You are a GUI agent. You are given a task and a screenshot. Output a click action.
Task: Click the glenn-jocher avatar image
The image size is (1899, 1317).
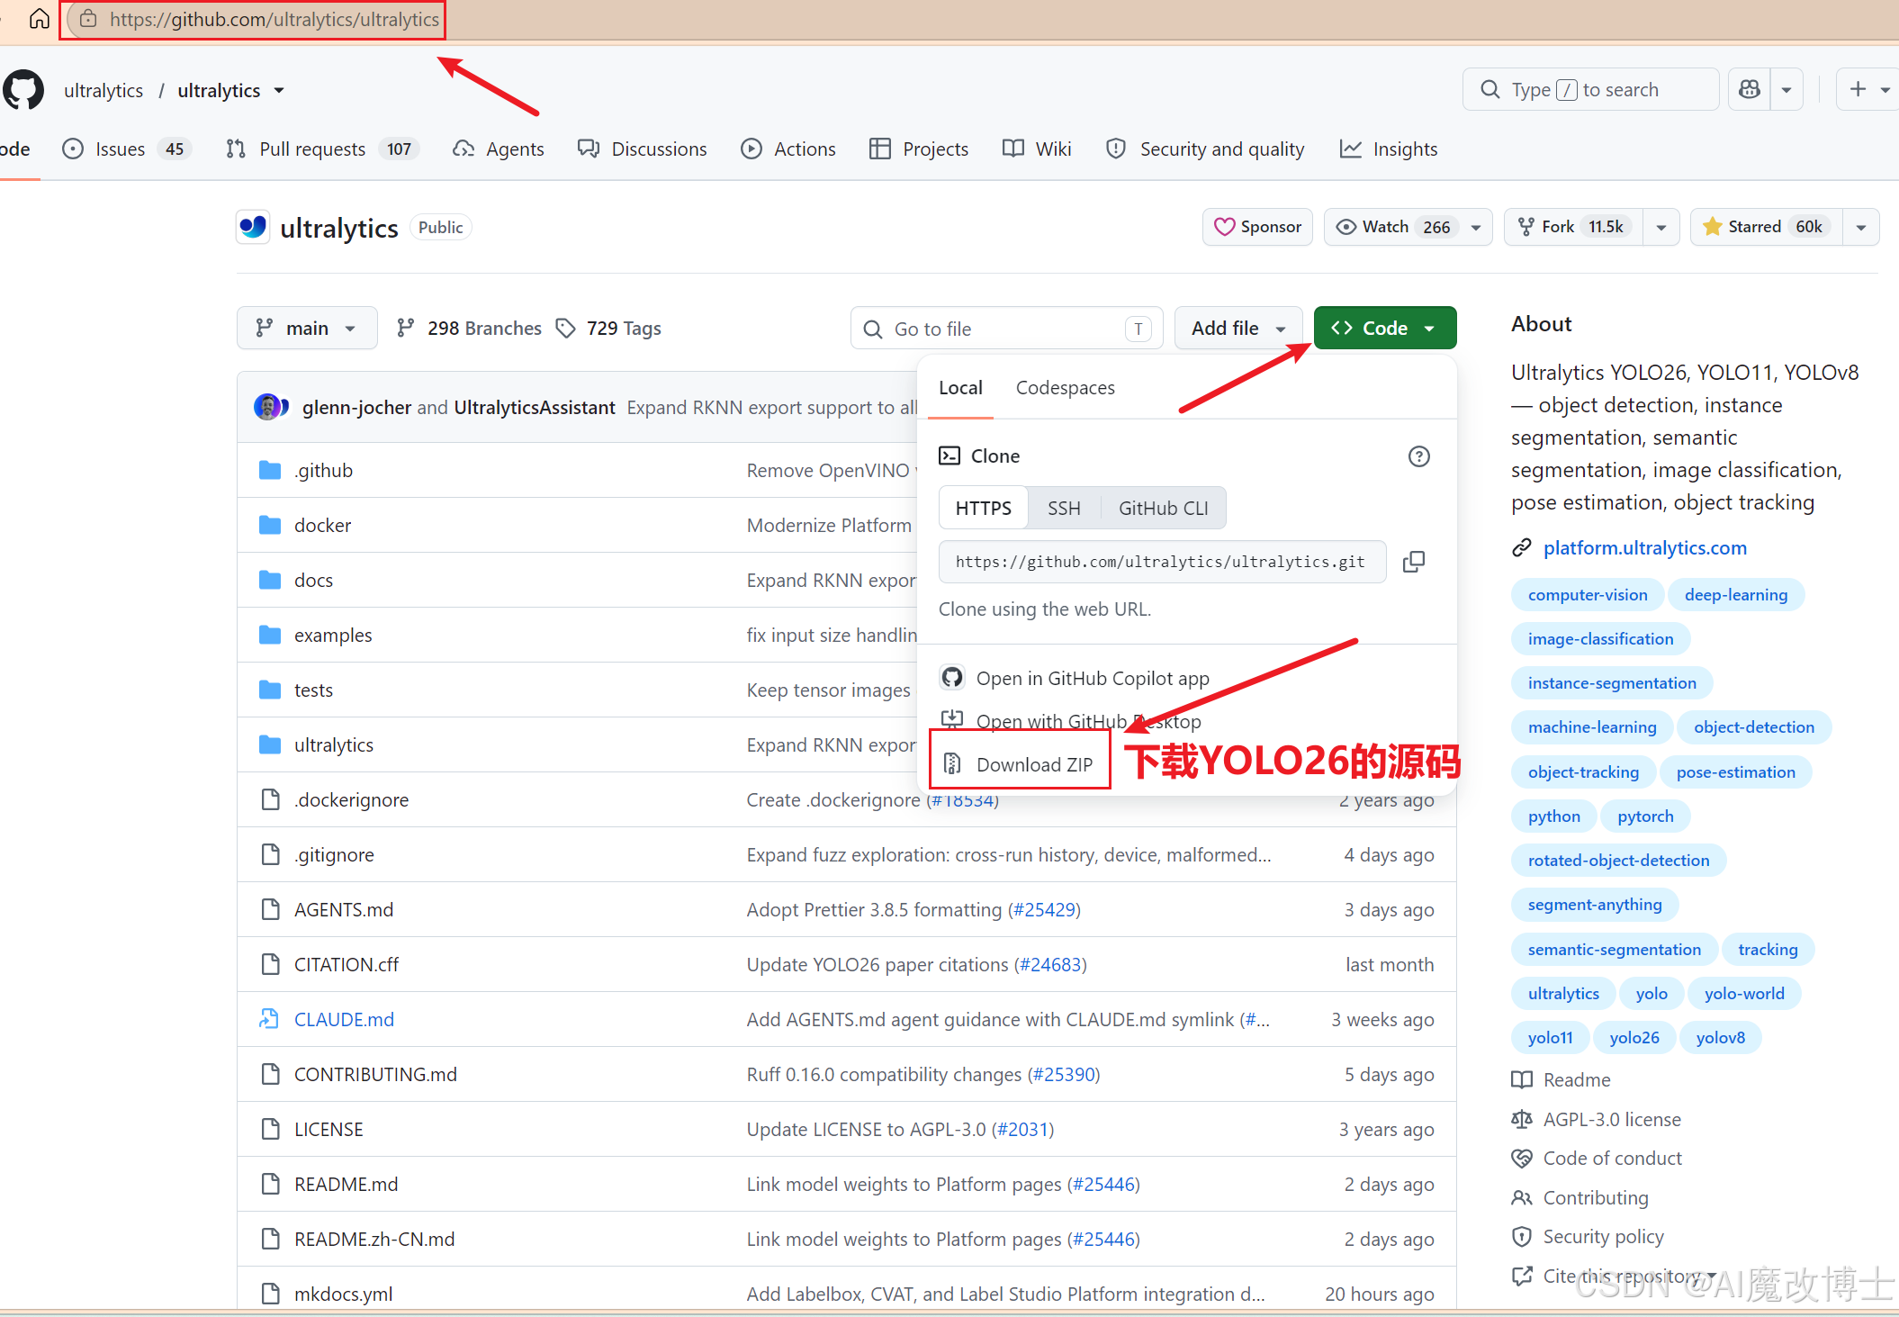(267, 407)
